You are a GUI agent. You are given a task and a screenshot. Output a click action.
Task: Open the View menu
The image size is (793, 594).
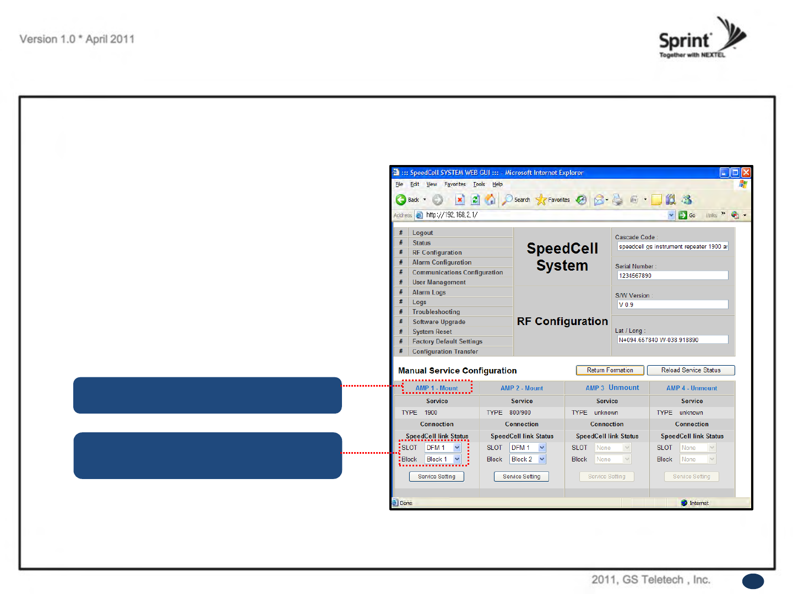click(432, 184)
